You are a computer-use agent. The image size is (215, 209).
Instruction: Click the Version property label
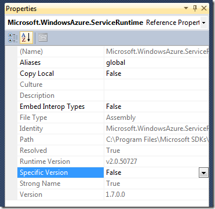click(31, 195)
